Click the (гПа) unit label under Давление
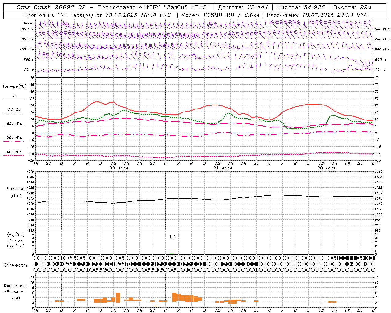 [16, 196]
